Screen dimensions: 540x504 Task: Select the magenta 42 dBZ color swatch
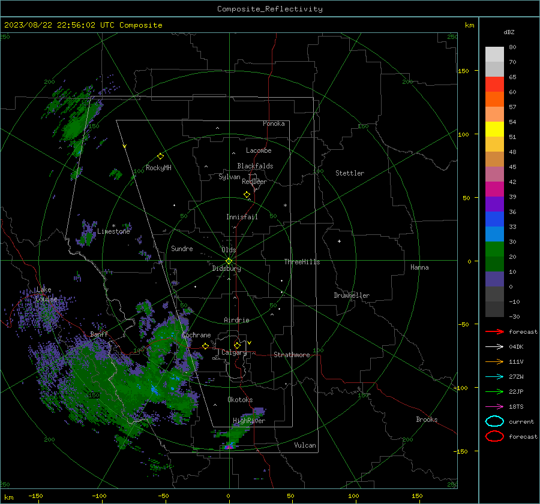tap(494, 189)
